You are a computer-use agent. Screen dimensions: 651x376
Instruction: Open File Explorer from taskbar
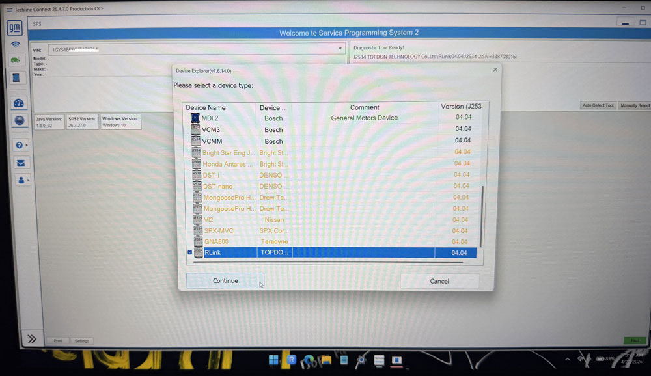(x=326, y=360)
